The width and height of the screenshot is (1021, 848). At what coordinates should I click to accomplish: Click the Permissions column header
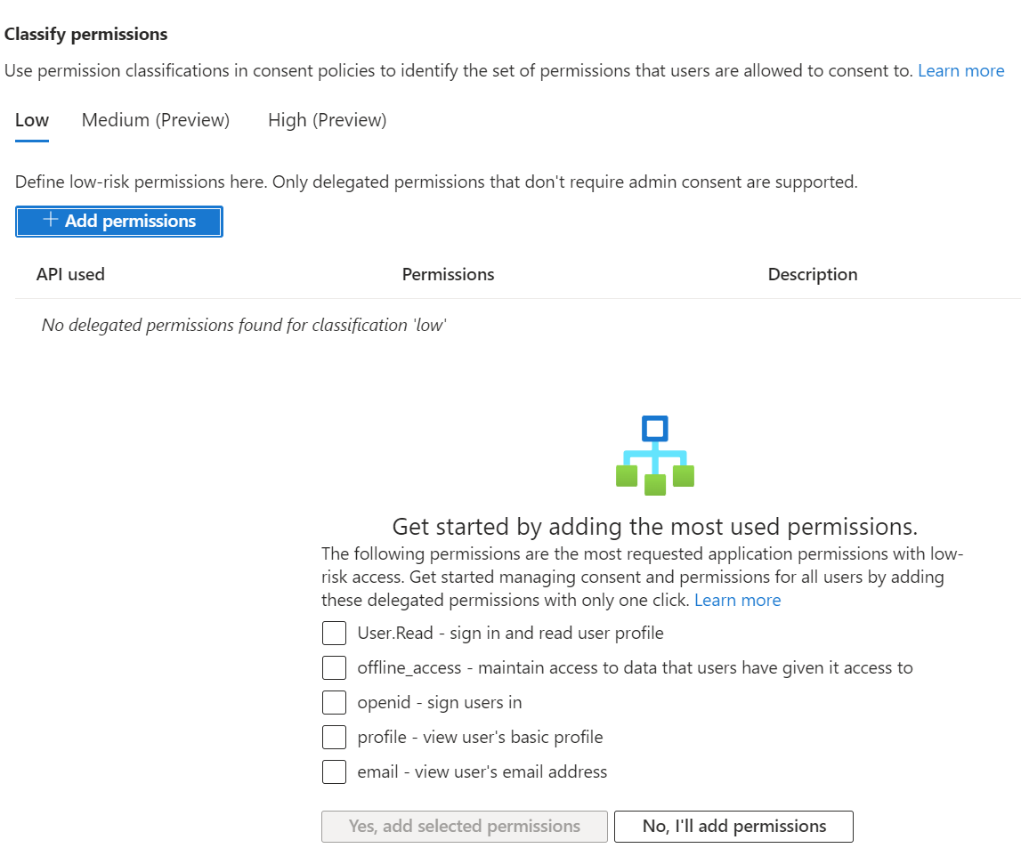tap(448, 274)
